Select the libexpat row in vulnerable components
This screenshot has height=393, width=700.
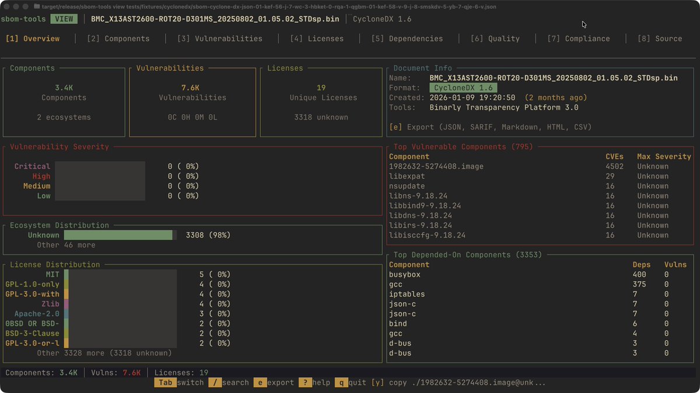pos(540,176)
